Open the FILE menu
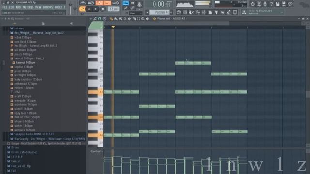 5,7
